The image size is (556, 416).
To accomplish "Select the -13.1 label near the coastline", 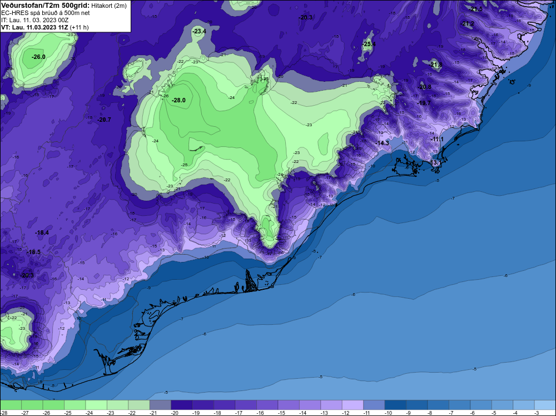I will [435, 162].
